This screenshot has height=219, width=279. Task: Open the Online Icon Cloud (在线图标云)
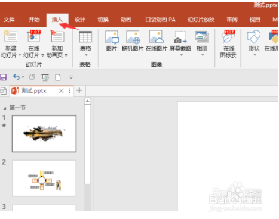(228, 36)
